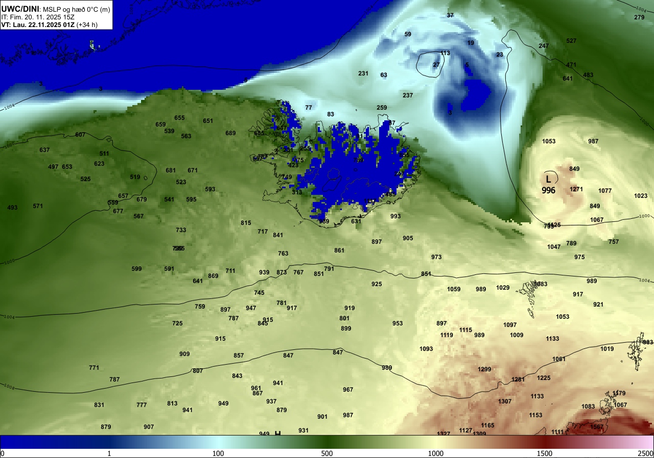
Task: Click the 1019 height value
Action: pos(607,349)
